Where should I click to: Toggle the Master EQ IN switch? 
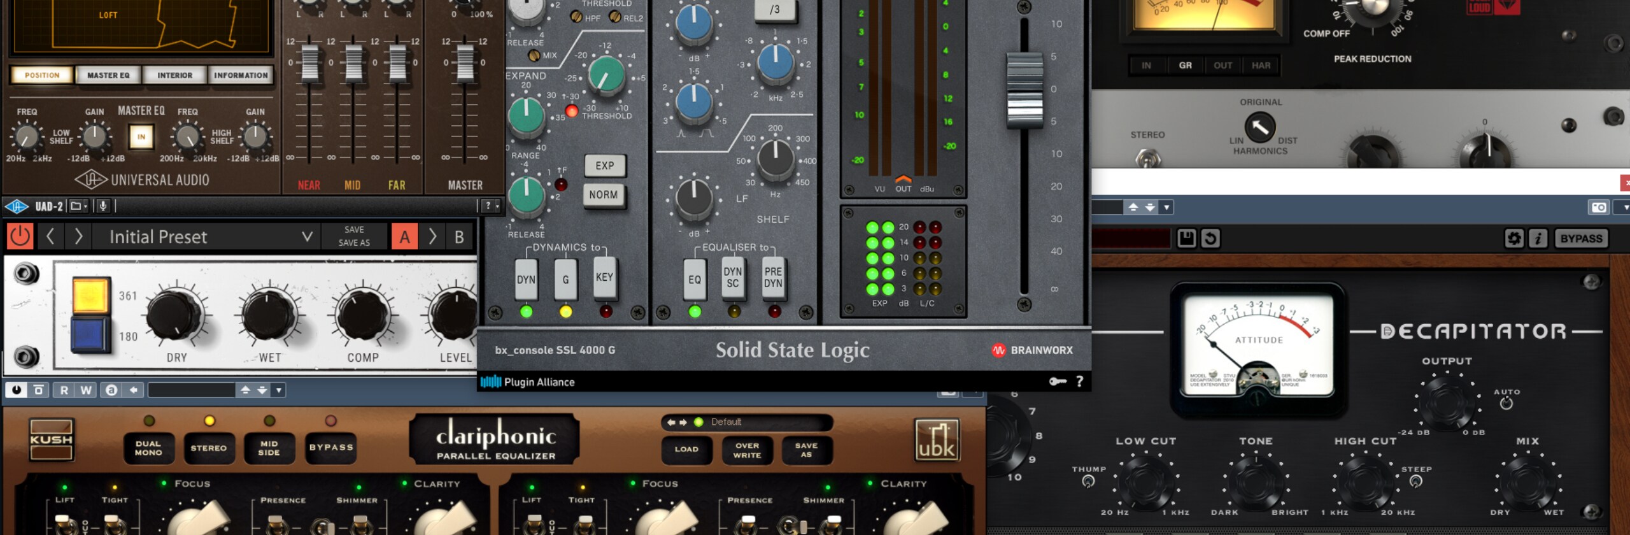141,136
